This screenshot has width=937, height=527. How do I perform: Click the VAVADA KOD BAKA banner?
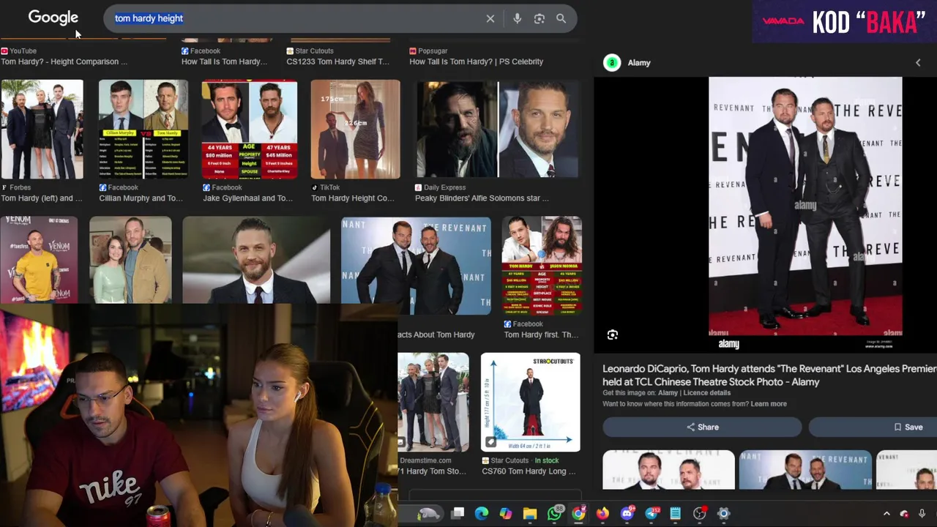845,21
